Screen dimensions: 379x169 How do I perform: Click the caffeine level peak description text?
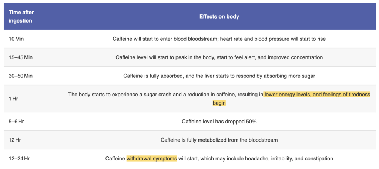pos(219,57)
